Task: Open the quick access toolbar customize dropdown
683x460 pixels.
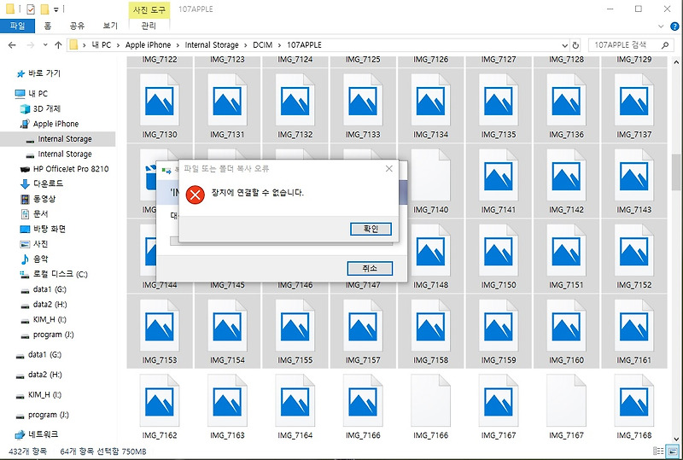Action: [56, 9]
